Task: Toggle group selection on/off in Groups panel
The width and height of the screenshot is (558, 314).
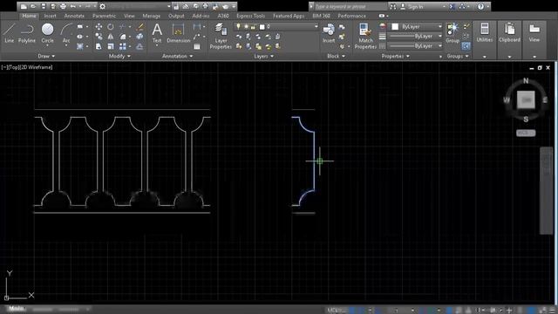Action: coord(466,46)
